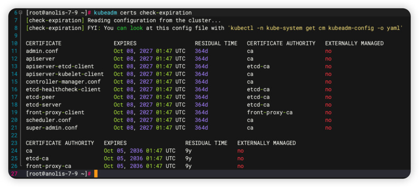This screenshot has height=187, width=419.
Task: Click the shell prompt on line 27
Action: 58,174
